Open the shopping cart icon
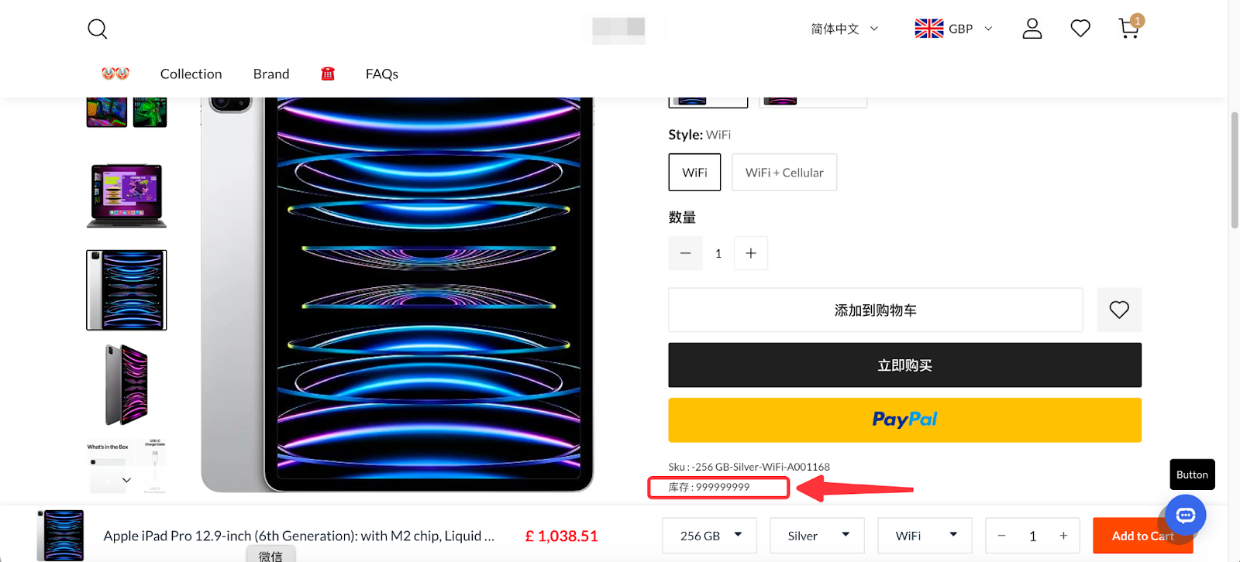The width and height of the screenshot is (1240, 562). click(1128, 28)
